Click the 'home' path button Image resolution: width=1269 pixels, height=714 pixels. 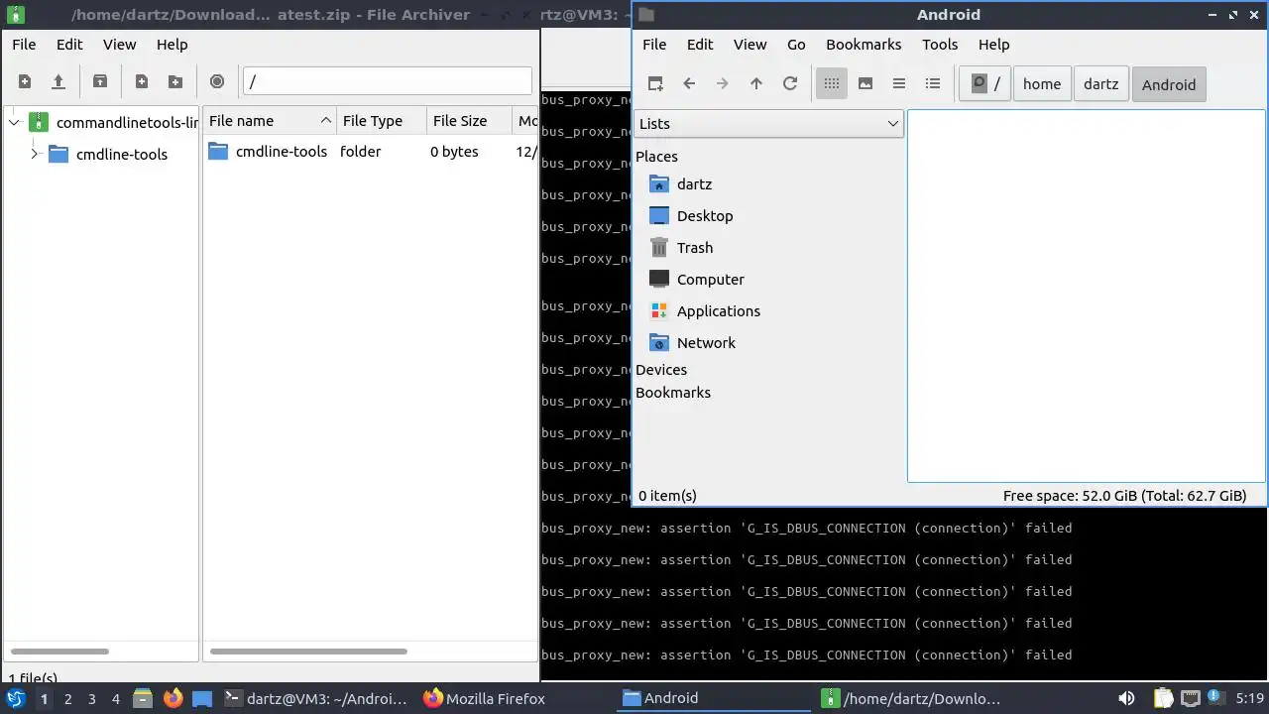coord(1042,83)
